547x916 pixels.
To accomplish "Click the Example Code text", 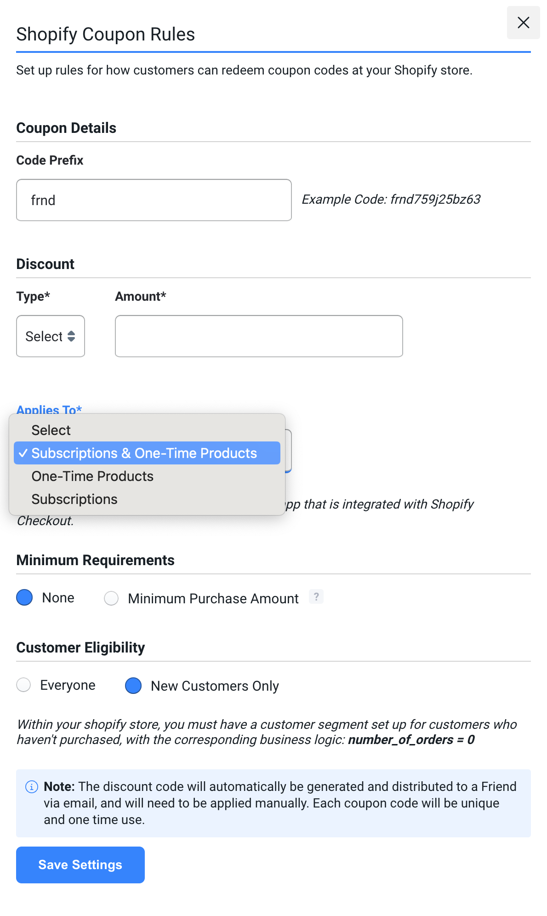I will (x=391, y=199).
